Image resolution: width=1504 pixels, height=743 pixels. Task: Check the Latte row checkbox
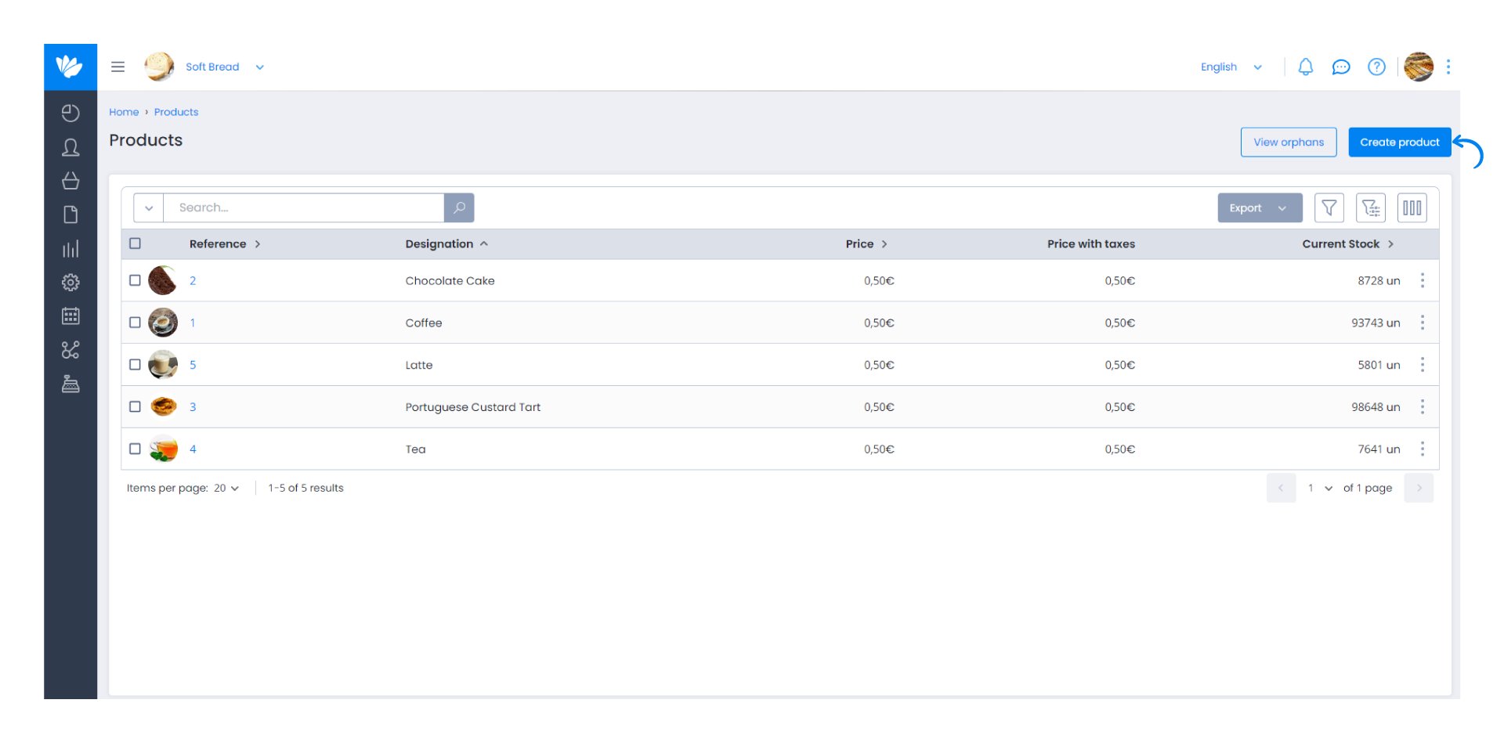(x=135, y=365)
